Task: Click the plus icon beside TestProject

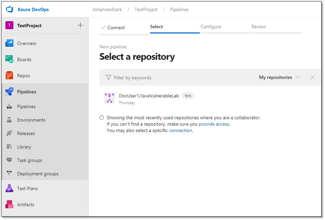Action: [80, 25]
